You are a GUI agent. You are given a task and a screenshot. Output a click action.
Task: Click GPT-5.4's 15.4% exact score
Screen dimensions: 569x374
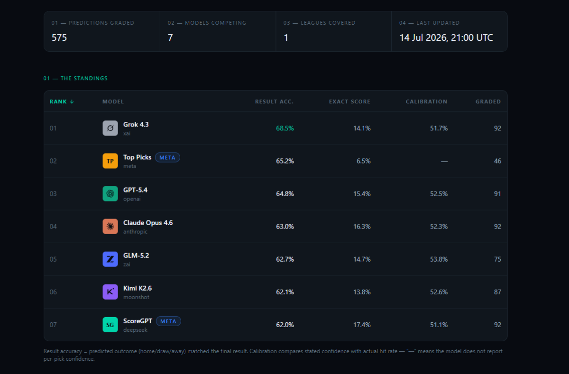362,193
